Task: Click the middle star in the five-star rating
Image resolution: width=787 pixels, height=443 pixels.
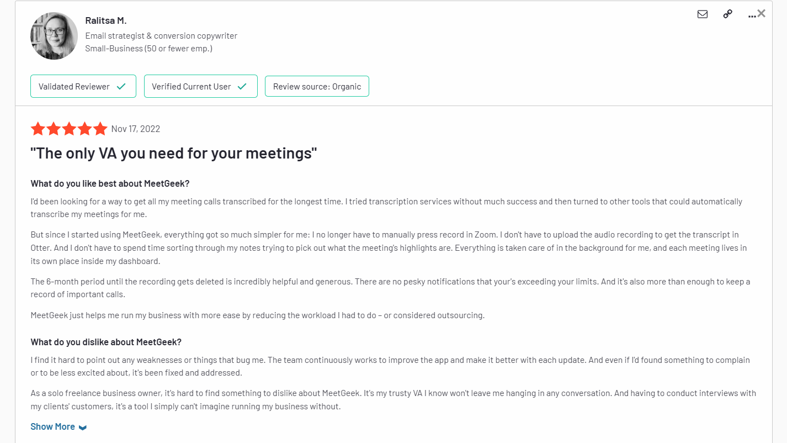Action: pyautogui.click(x=69, y=128)
